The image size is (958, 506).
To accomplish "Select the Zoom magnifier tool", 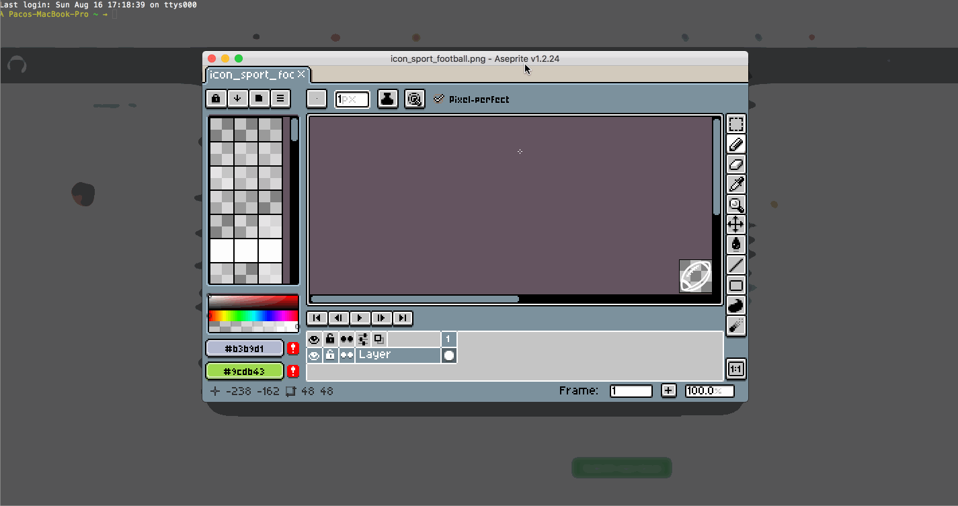I will (736, 205).
